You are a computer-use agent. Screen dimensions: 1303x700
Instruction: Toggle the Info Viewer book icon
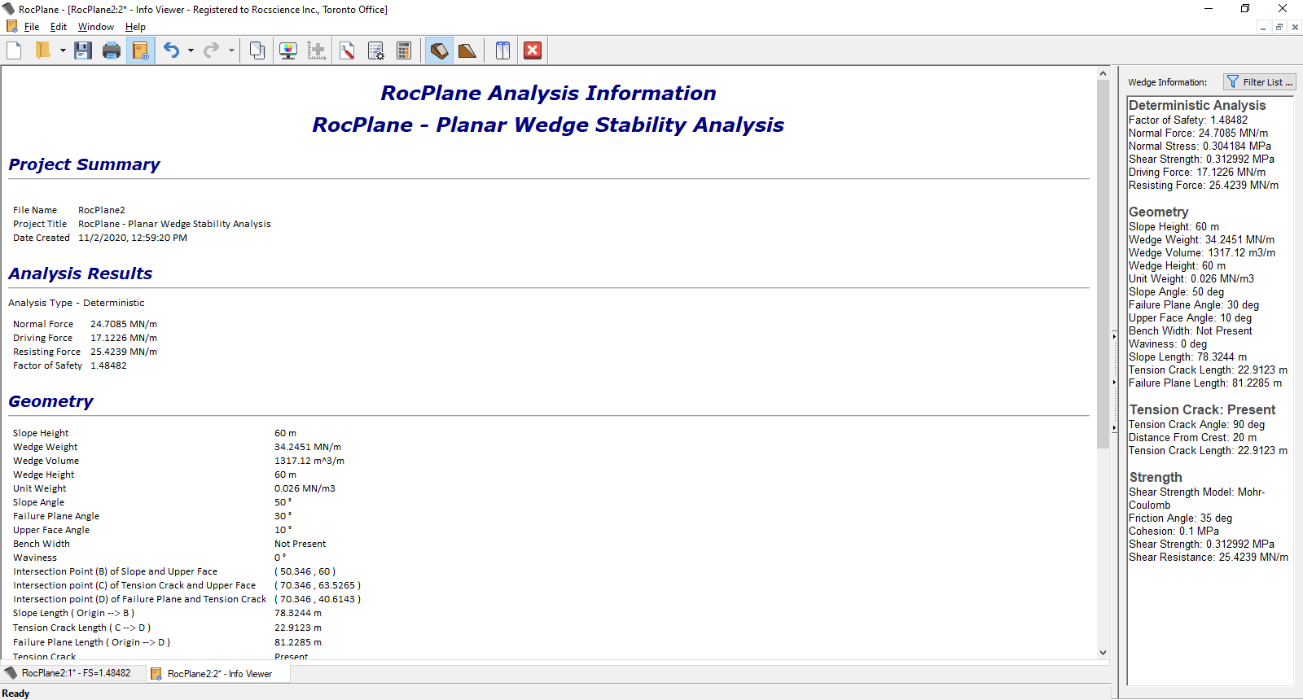(140, 50)
